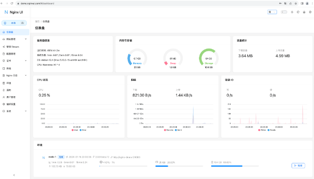Open the browser side panel icon

point(302,3)
